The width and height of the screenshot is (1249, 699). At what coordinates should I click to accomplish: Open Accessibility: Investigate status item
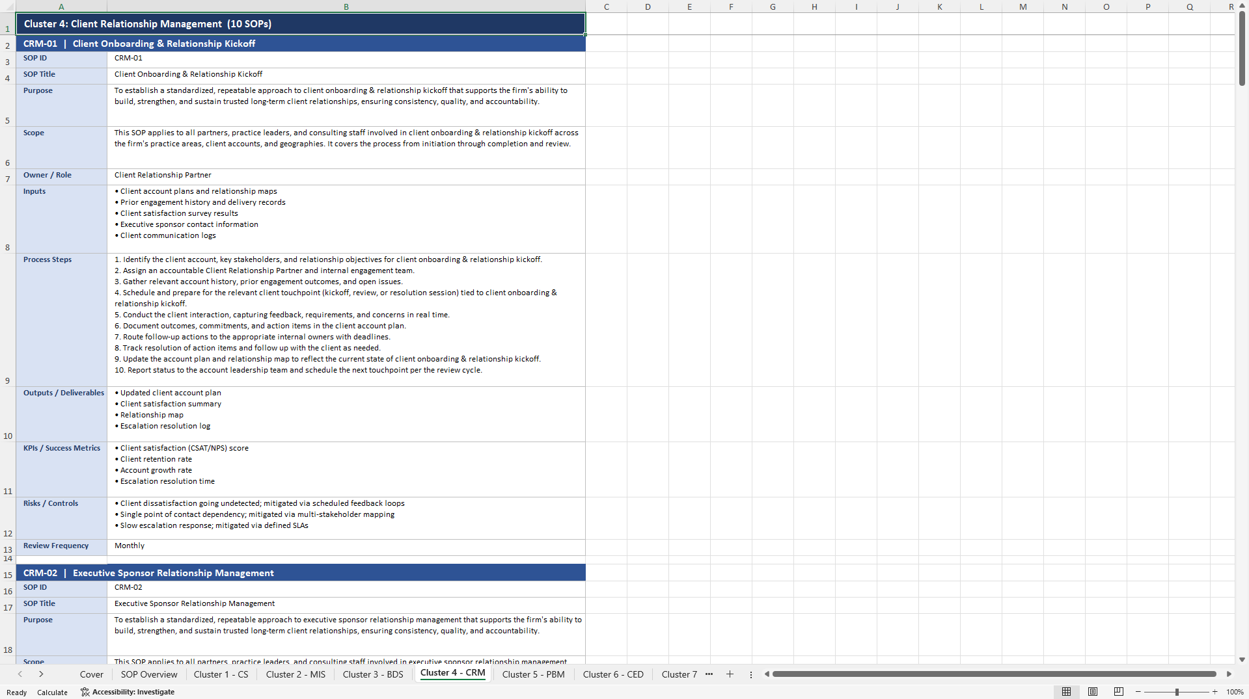coord(128,692)
